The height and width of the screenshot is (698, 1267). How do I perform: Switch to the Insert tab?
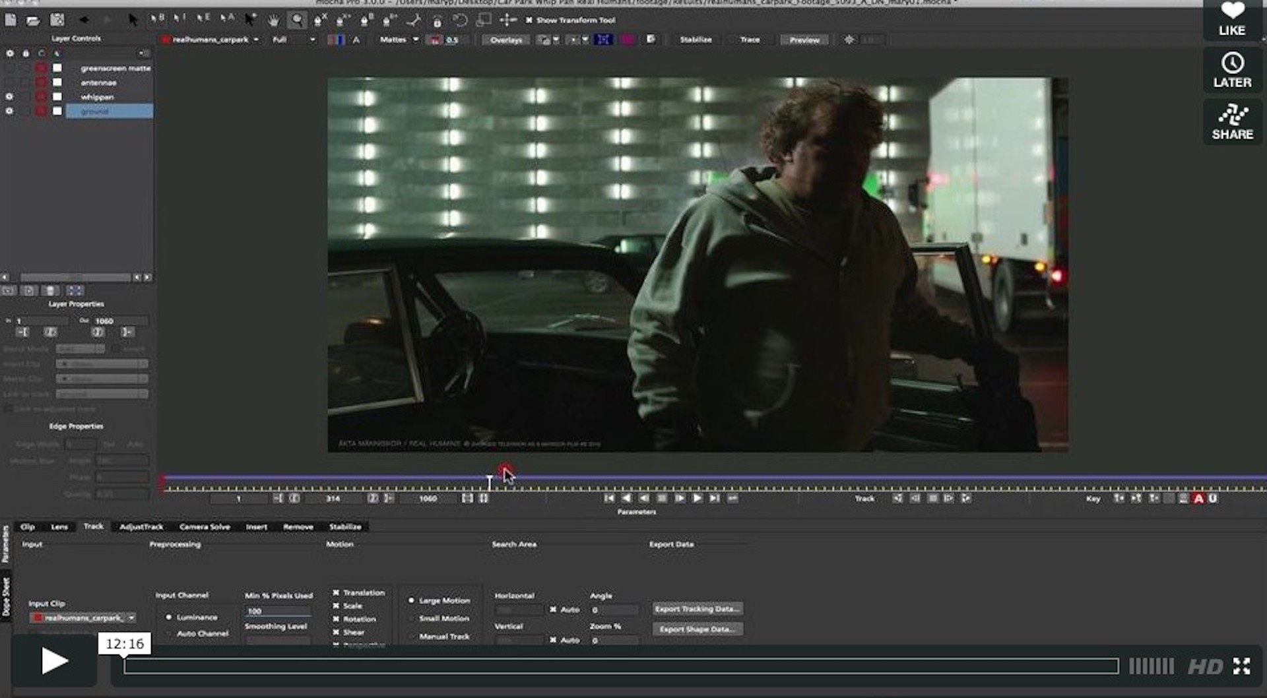[x=257, y=526]
